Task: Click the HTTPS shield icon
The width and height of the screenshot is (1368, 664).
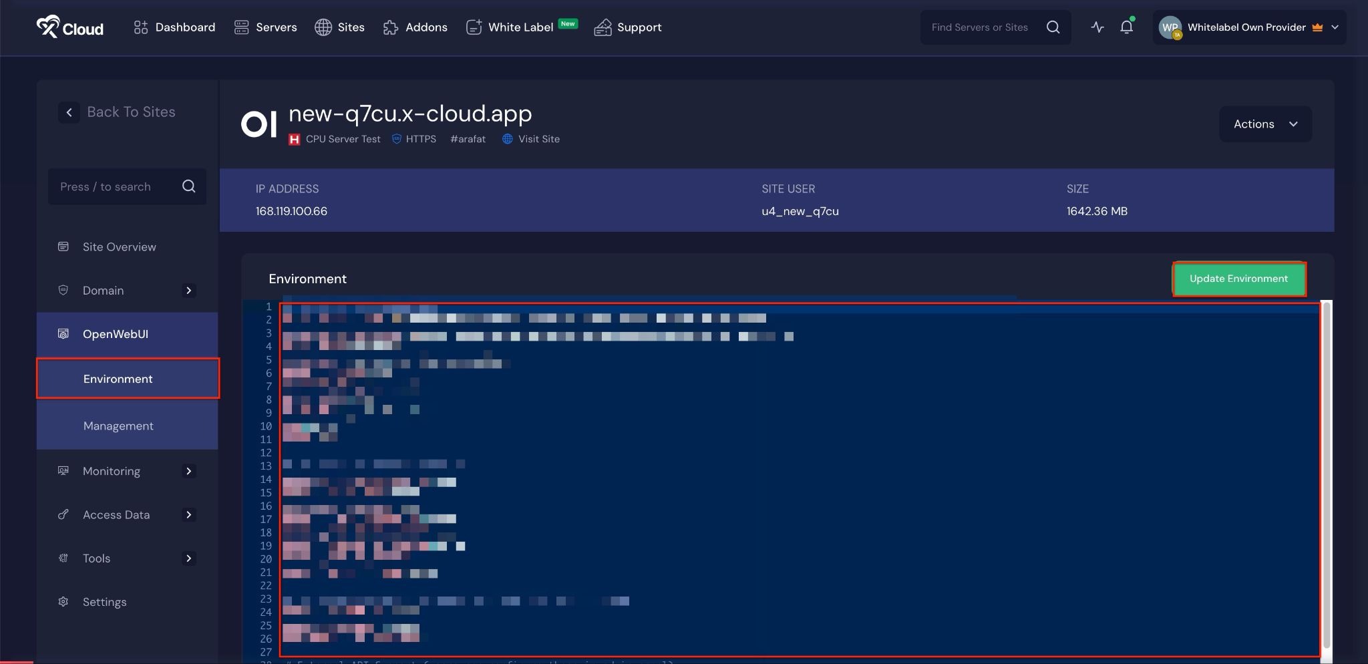Action: click(x=396, y=139)
